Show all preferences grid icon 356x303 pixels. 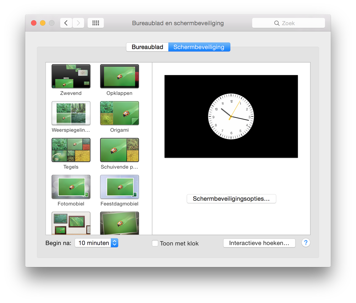[x=95, y=23]
